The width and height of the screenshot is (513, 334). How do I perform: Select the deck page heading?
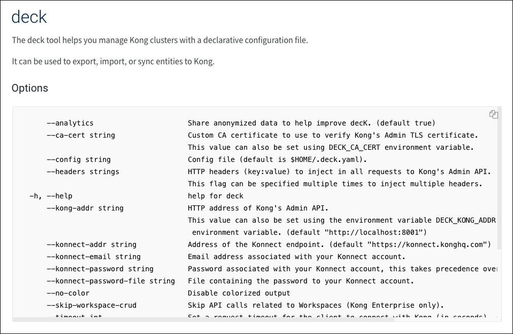[x=29, y=17]
